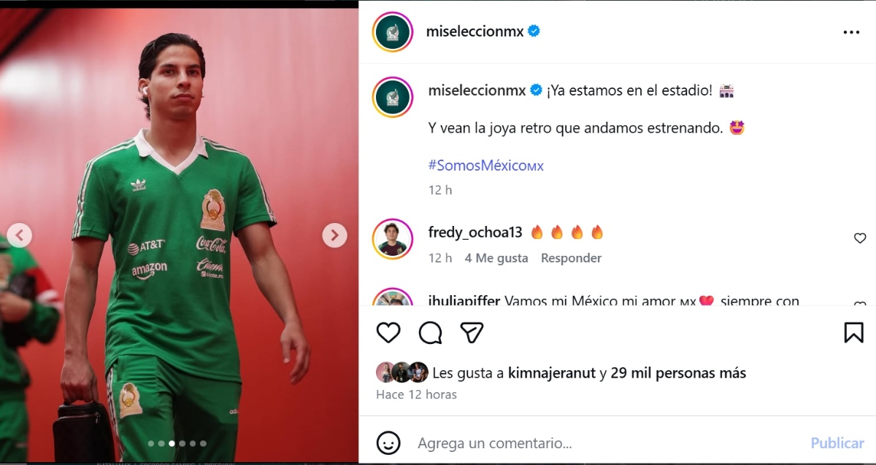Open the kimnajeranut profile link
This screenshot has height=465, width=876.
coord(552,373)
